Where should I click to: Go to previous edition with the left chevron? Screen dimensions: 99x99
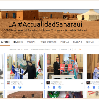click(x=70, y=50)
